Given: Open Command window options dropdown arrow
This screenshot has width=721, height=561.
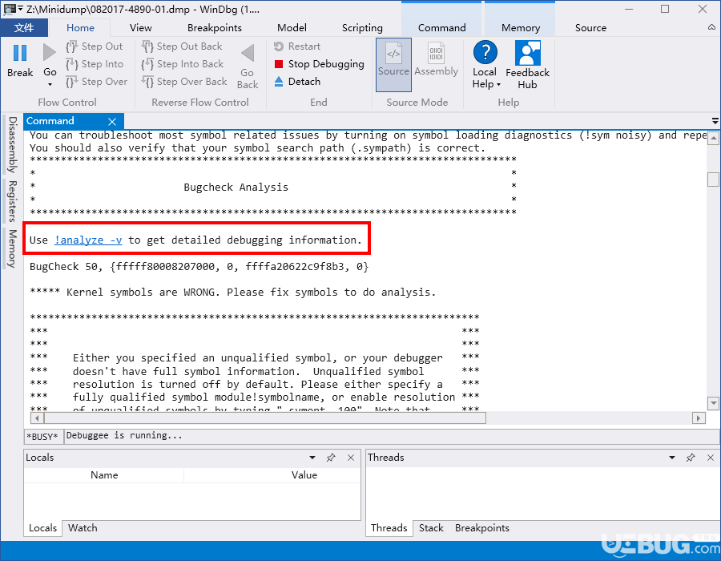Looking at the screenshot, I should (x=715, y=121).
